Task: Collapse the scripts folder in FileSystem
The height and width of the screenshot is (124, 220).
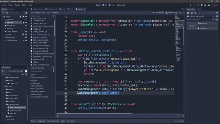Action: pyautogui.click(x=4, y=86)
